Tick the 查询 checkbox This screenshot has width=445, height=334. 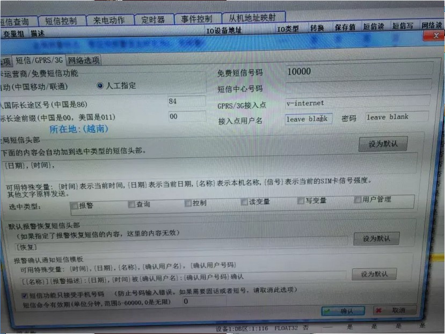(x=132, y=204)
